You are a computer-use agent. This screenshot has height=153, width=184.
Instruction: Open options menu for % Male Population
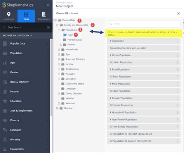pyautogui.click(x=178, y=91)
